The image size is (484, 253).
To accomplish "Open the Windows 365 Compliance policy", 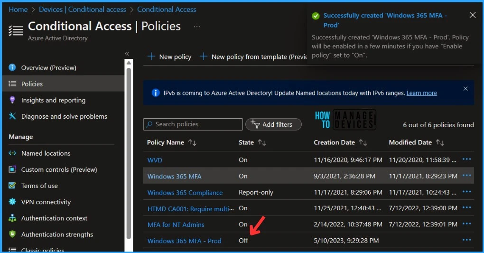I will [x=185, y=192].
